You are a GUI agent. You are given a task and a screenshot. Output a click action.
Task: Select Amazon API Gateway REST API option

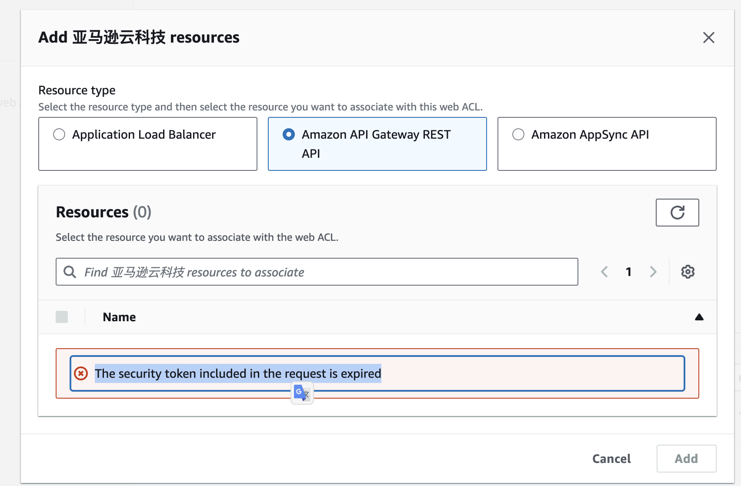click(377, 144)
